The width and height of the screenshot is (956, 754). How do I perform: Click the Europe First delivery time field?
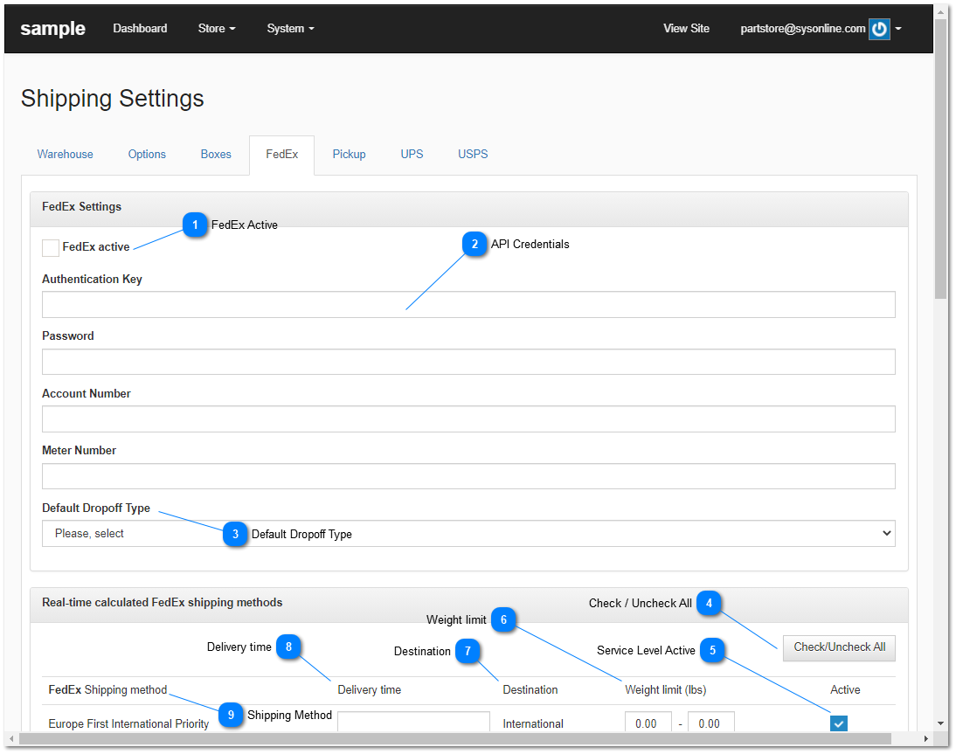click(x=413, y=723)
